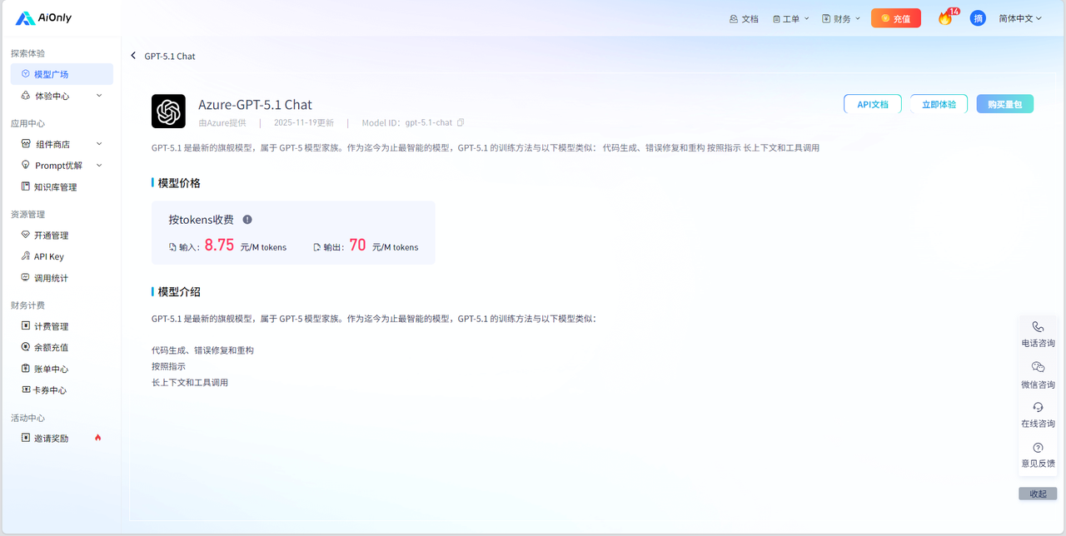Collapse the floating panel with 收起
Viewport: 1066px width, 536px height.
tap(1038, 494)
